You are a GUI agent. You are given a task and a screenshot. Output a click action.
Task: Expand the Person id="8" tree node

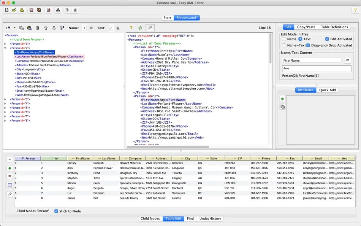pos(5,121)
